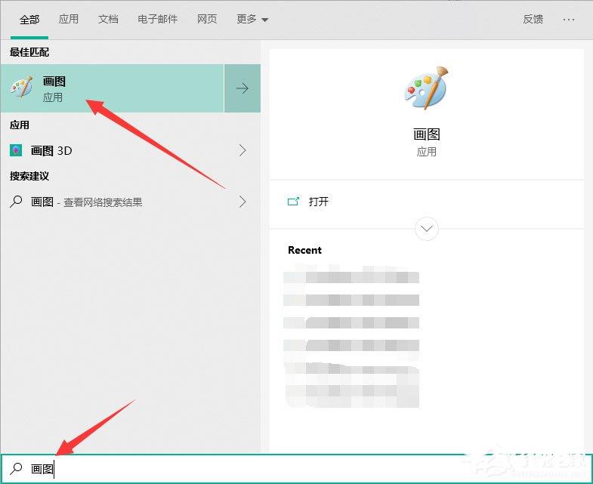The width and height of the screenshot is (593, 484).
Task: Switch to the 全部 tab
Action: [x=29, y=20]
